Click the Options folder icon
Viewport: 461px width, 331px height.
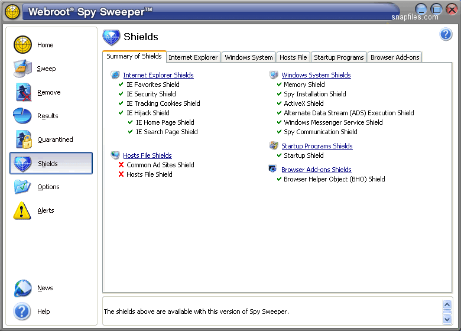pos(22,187)
